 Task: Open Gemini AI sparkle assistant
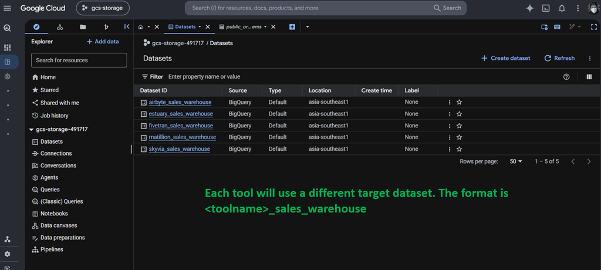(x=530, y=8)
